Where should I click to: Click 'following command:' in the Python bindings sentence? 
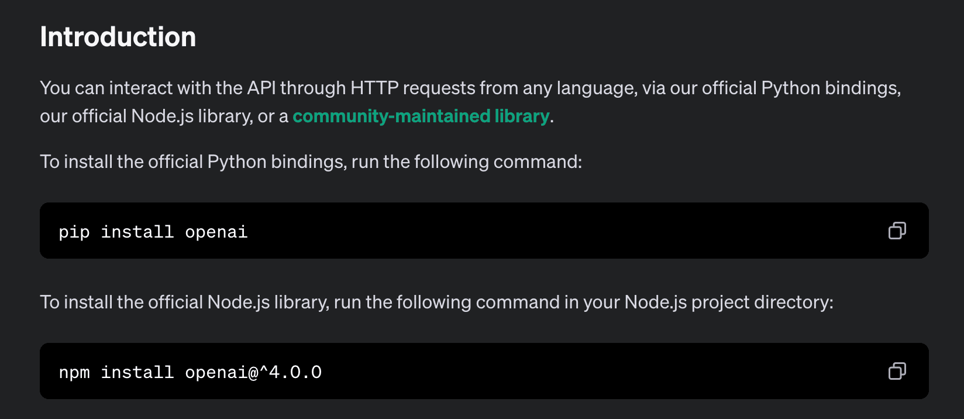tap(498, 162)
